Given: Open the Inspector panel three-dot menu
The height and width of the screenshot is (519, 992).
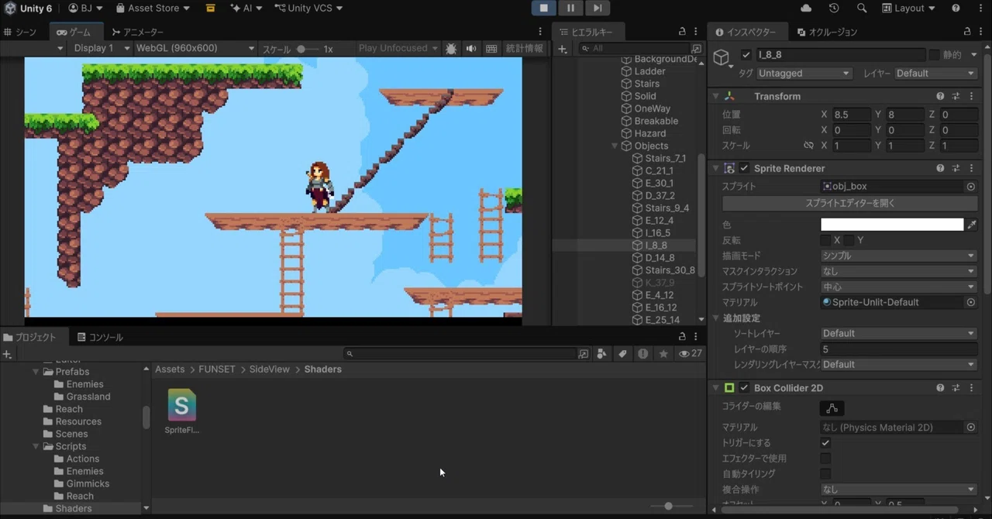Looking at the screenshot, I should pos(981,32).
